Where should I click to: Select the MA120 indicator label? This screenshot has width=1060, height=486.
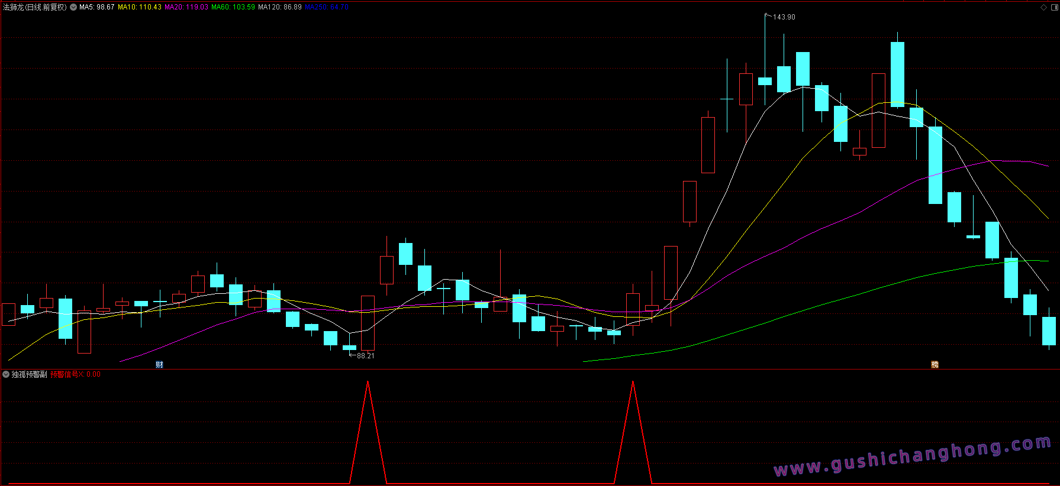click(280, 7)
